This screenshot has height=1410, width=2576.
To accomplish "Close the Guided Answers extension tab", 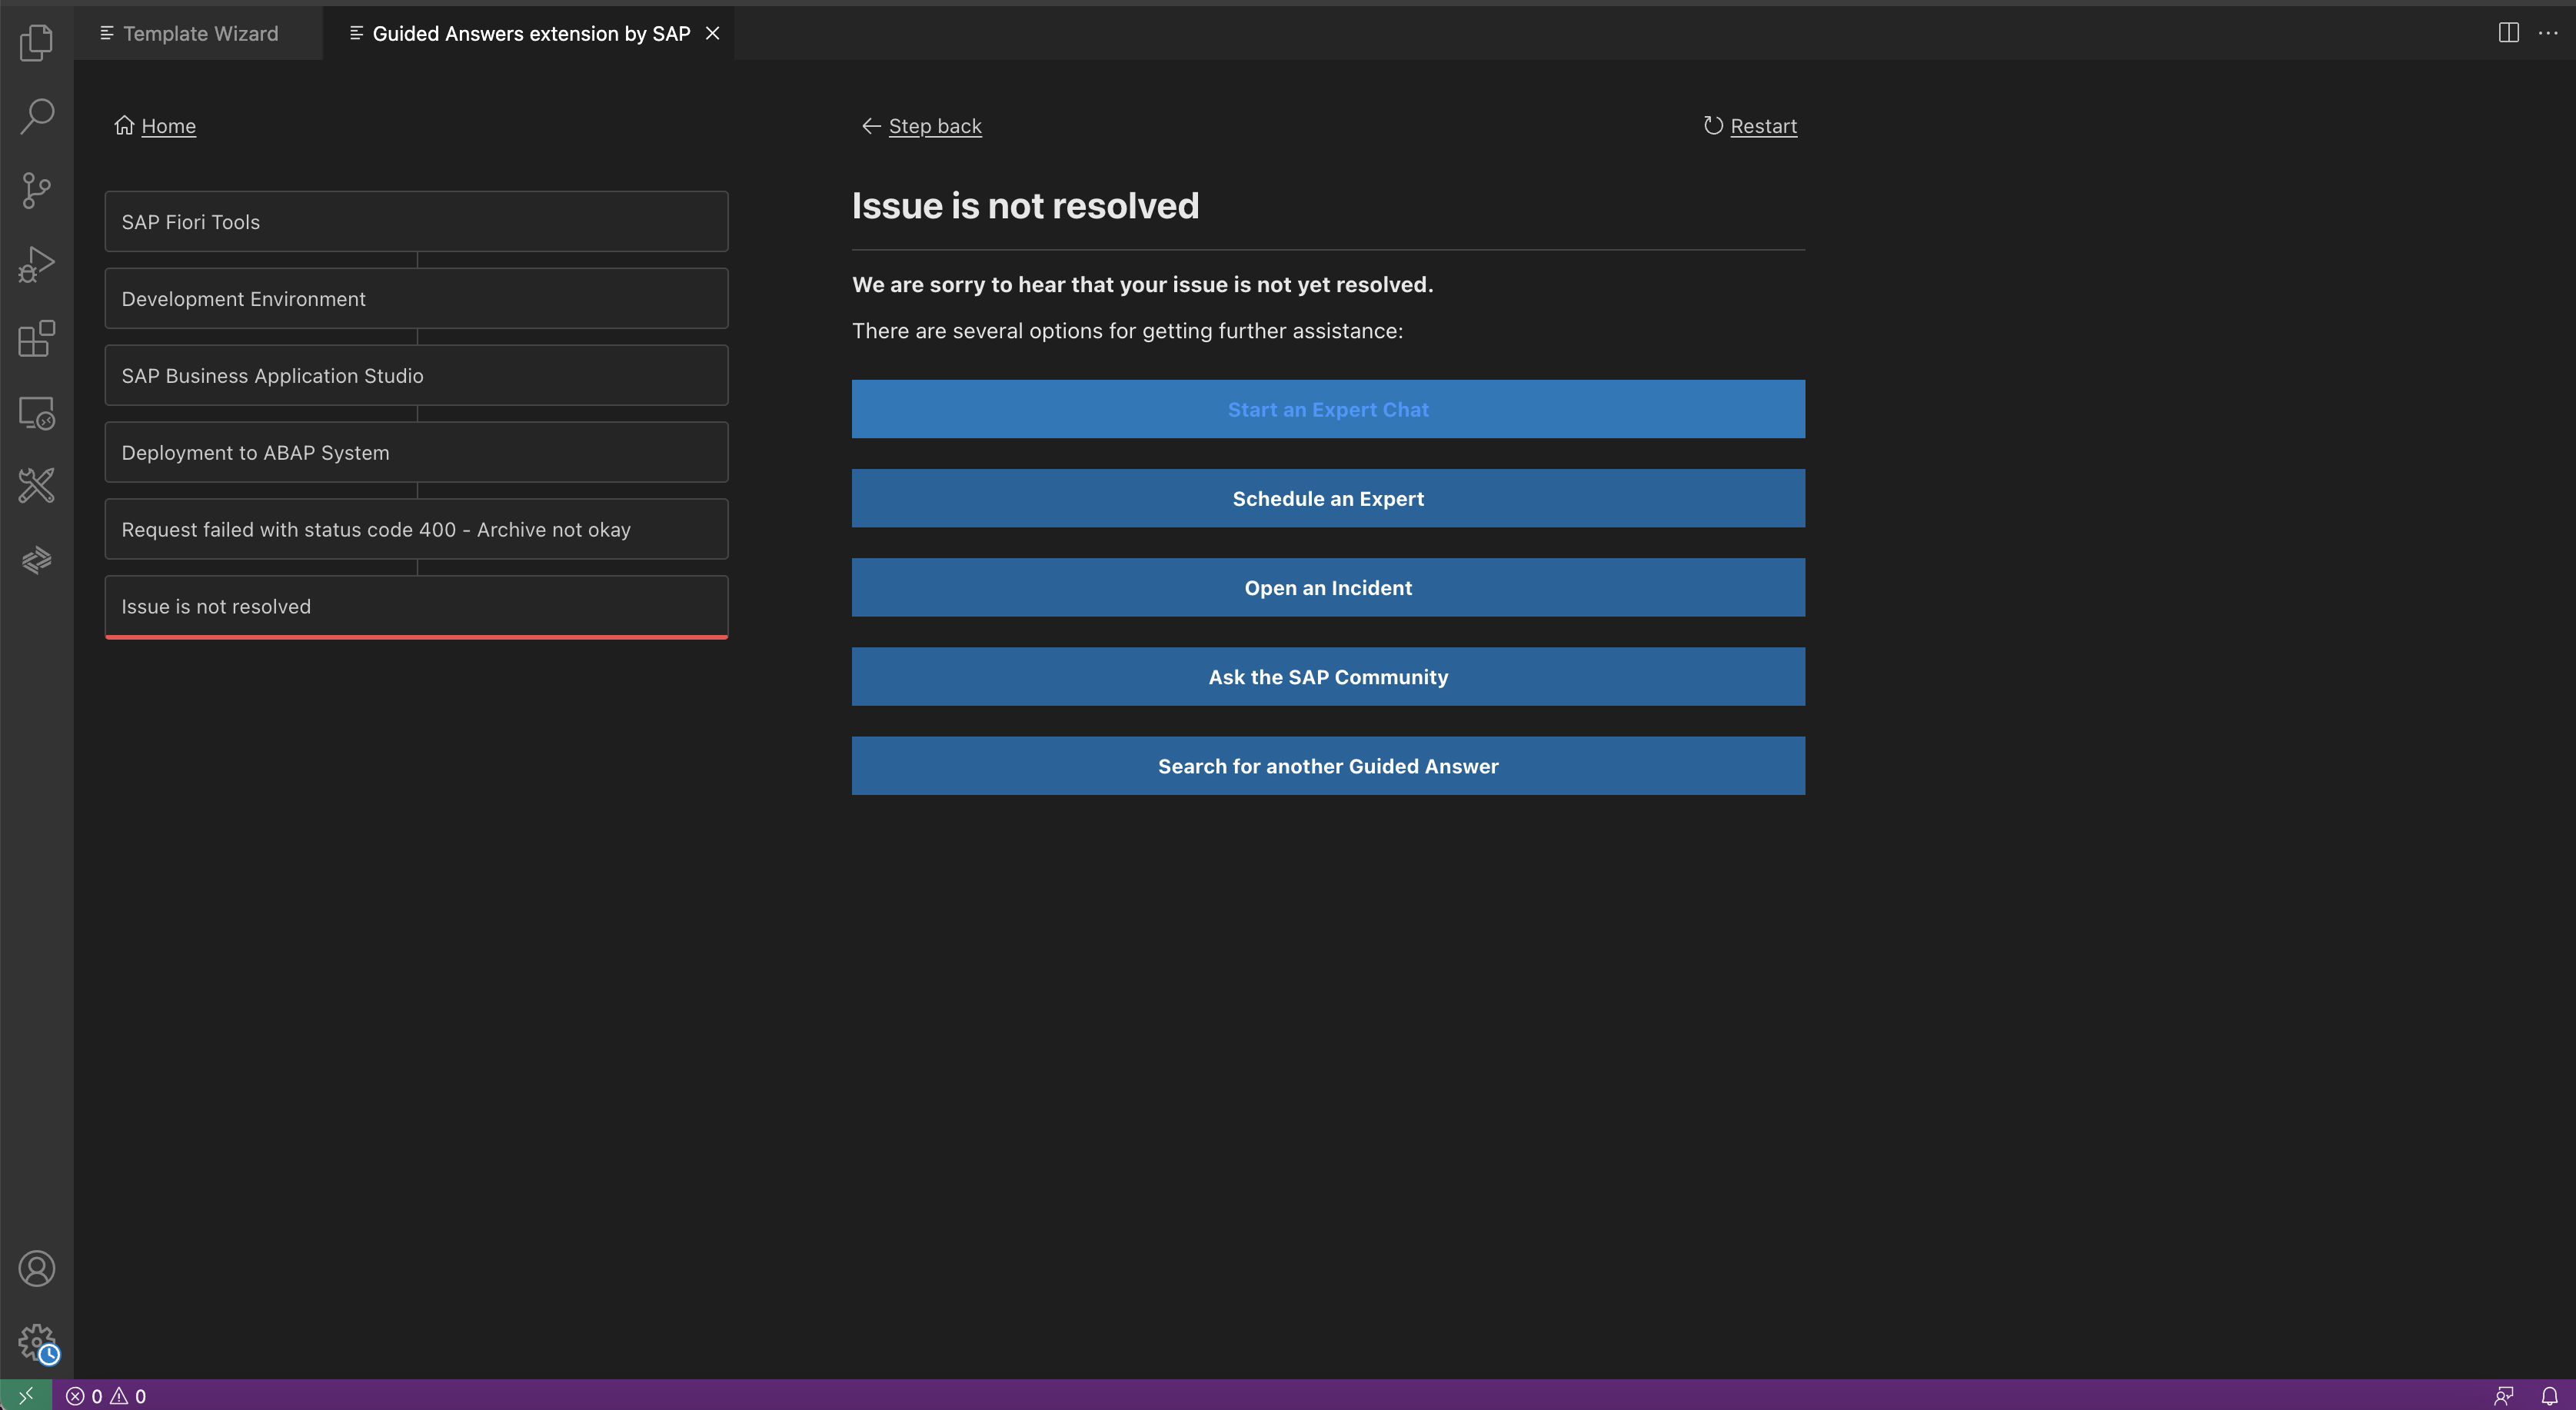I will 712,33.
